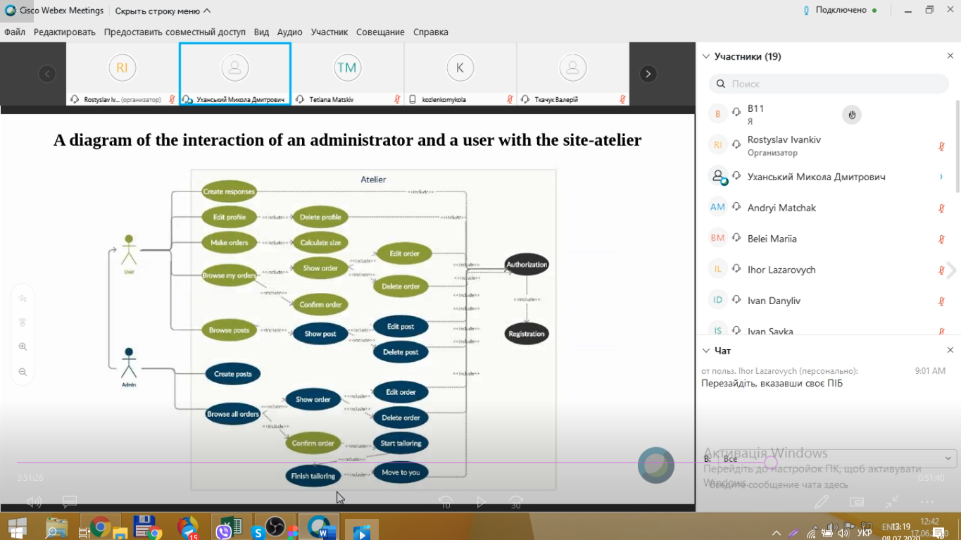
Task: Toggle Belei Mariia's muted microphone icon
Action: [941, 239]
